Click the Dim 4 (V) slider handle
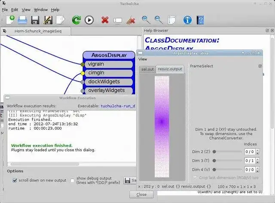 click(x=214, y=169)
